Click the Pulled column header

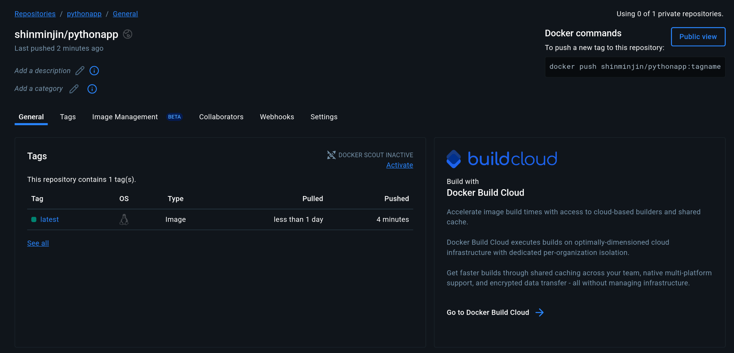313,199
